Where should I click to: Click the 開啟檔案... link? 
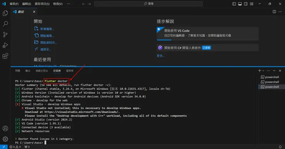(47, 36)
